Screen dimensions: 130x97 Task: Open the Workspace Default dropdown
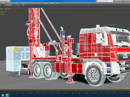click(5, 1)
